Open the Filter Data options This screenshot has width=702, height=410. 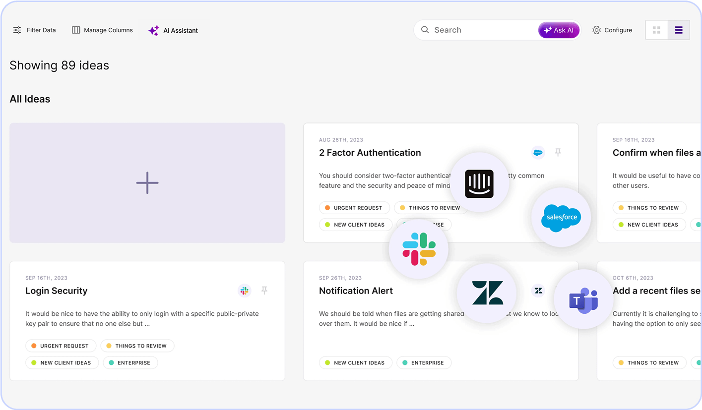point(34,30)
